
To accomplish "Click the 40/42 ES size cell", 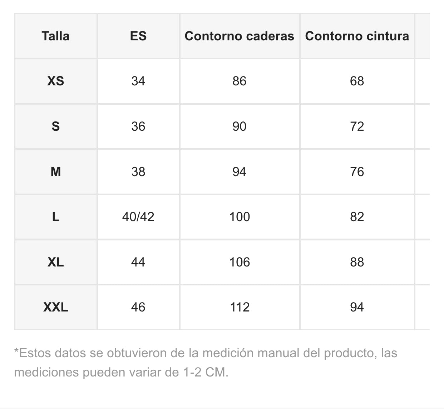I will pyautogui.click(x=138, y=217).
